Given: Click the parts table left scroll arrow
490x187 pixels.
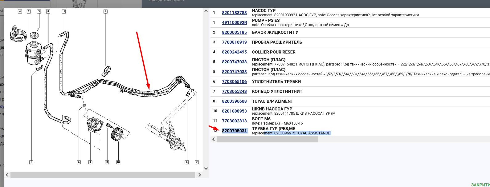Looking at the screenshot, I should [214, 139].
